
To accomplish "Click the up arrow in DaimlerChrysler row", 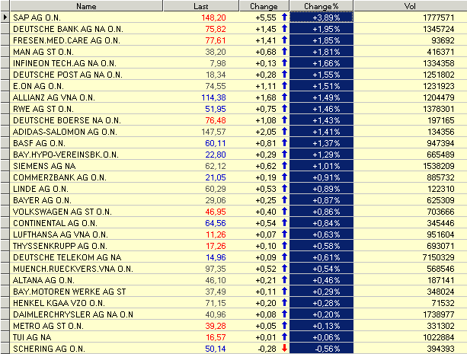I will 284,314.
